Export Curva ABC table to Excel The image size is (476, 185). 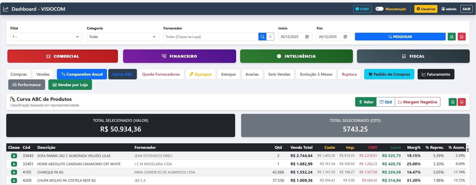(x=453, y=102)
